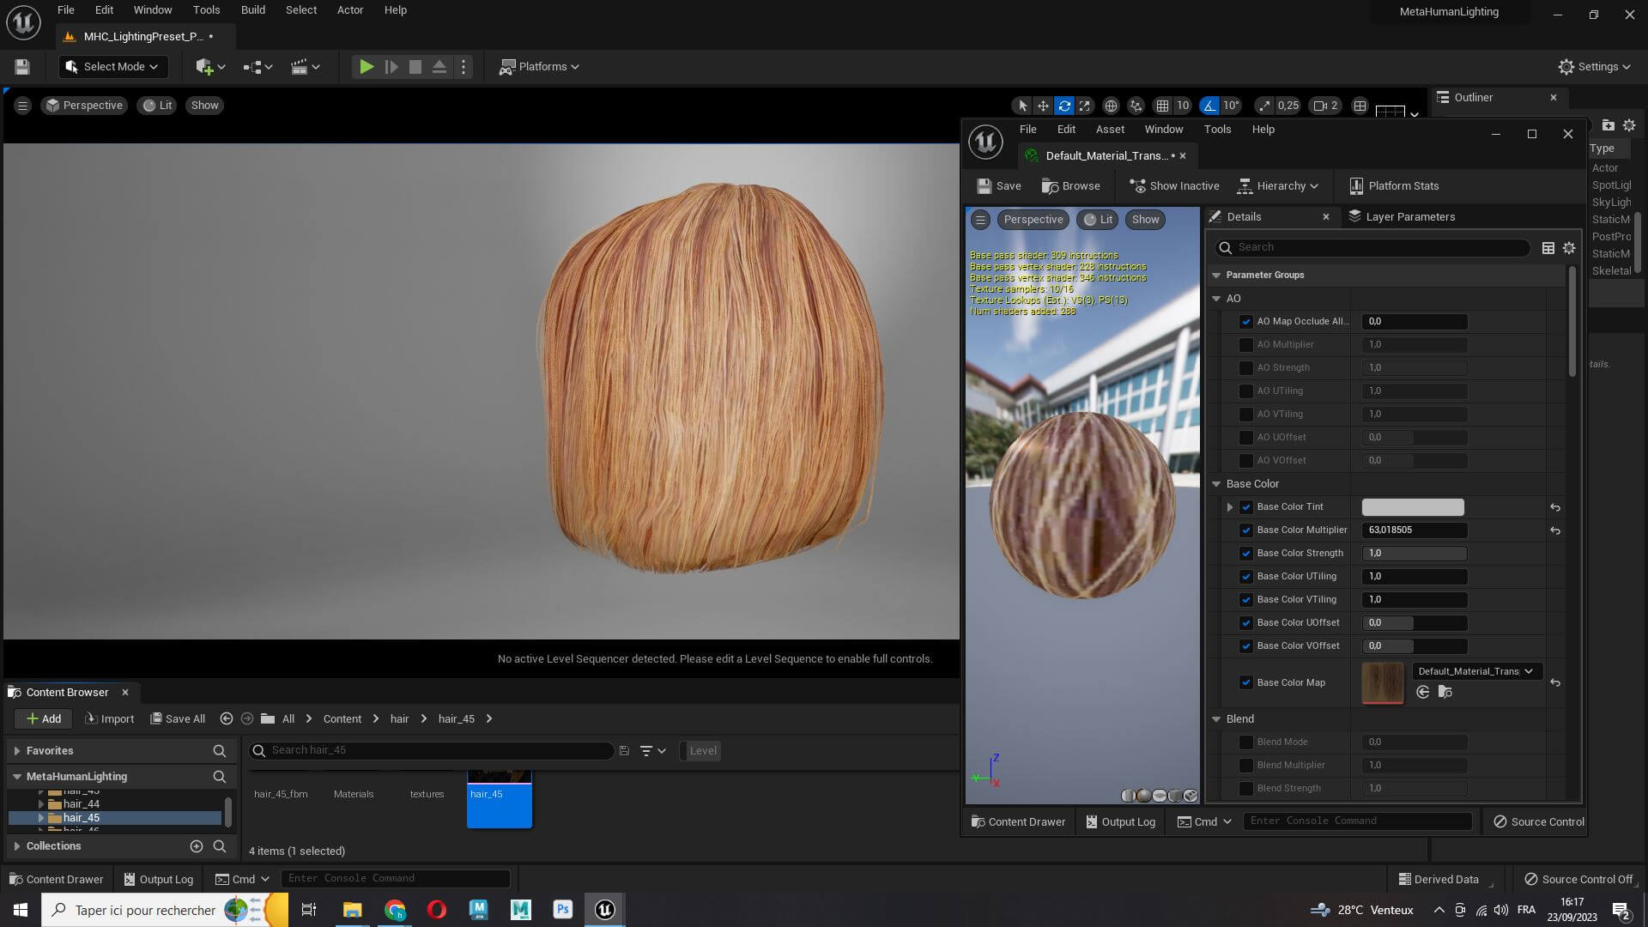1648x927 pixels.
Task: Enable the Blend Mode parameter checkbox
Action: [1245, 742]
